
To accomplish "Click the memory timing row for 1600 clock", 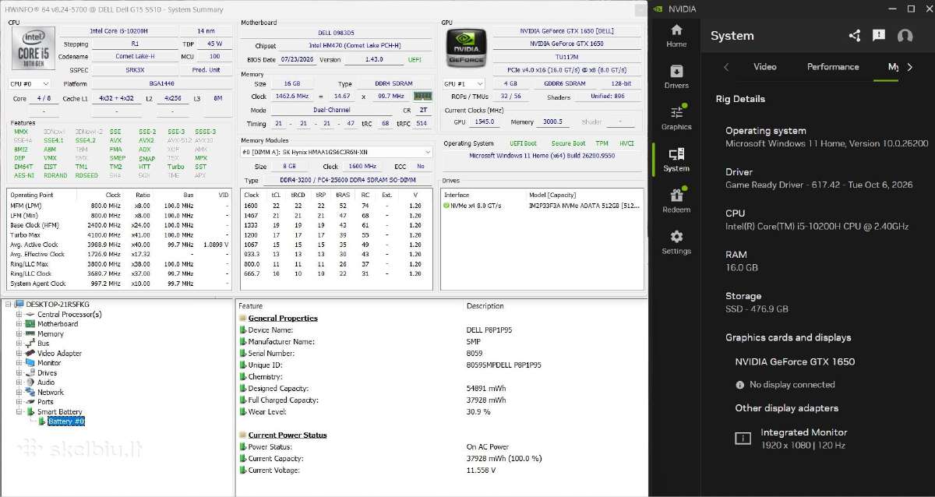I will click(337, 206).
